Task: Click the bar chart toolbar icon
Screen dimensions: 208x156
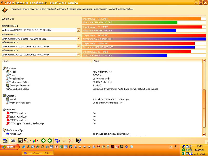Action: (35, 141)
